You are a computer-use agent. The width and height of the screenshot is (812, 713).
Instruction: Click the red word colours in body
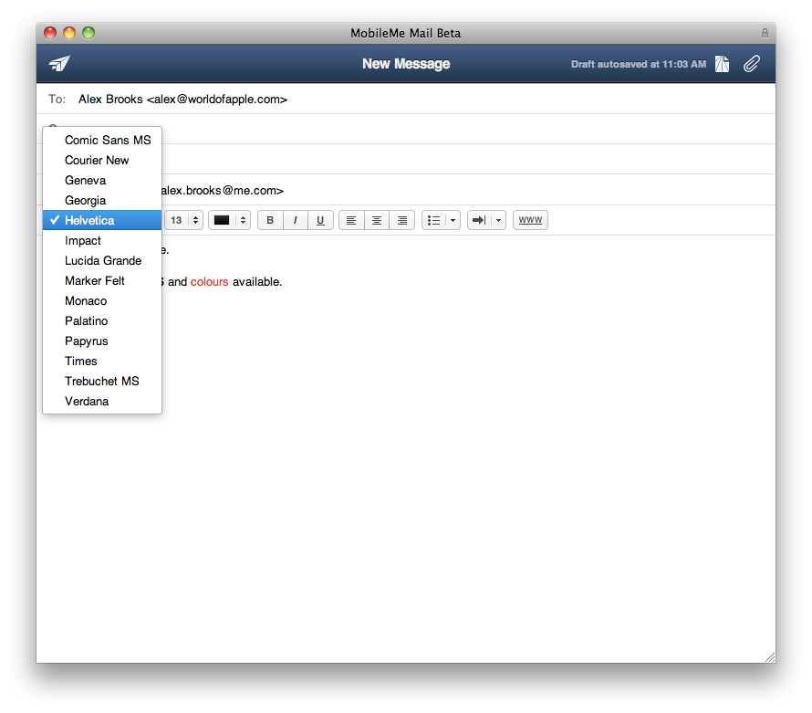[209, 282]
